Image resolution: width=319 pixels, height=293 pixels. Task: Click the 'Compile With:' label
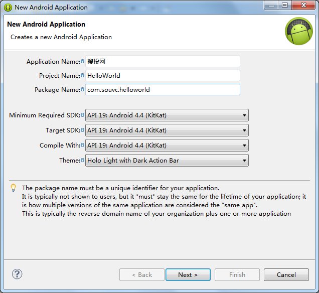pyautogui.click(x=60, y=145)
